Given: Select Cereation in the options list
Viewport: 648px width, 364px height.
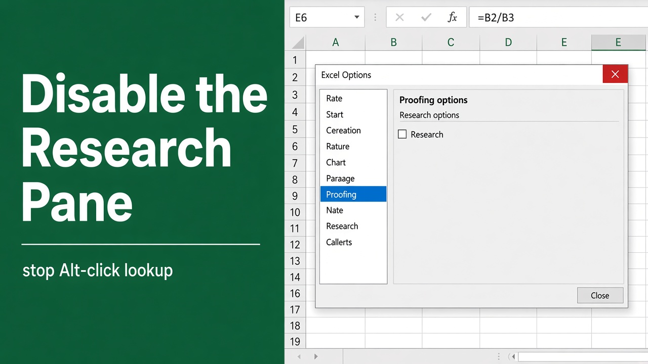Looking at the screenshot, I should 353,130.
